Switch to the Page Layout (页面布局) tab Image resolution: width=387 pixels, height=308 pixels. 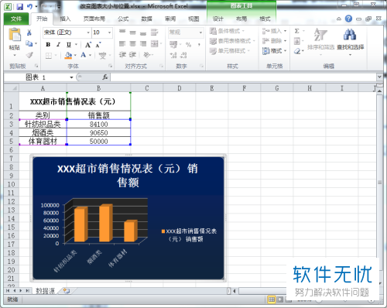coord(94,19)
